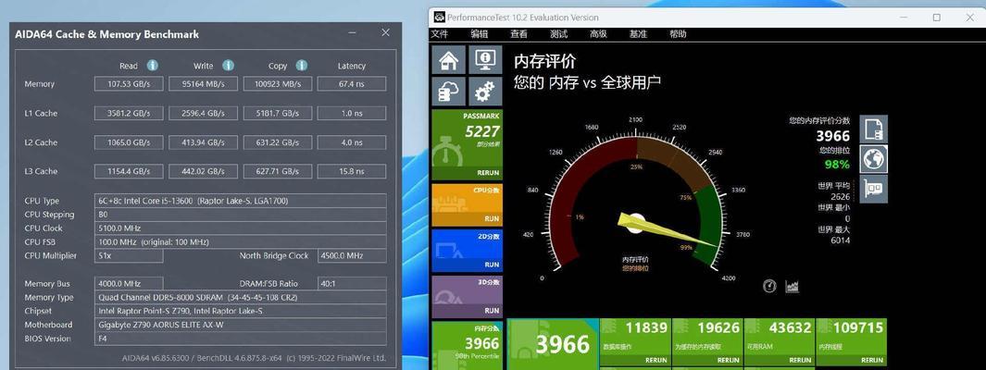
Task: Click the L1 Cache Copy 5181.7 GB/s cell
Action: click(x=278, y=113)
